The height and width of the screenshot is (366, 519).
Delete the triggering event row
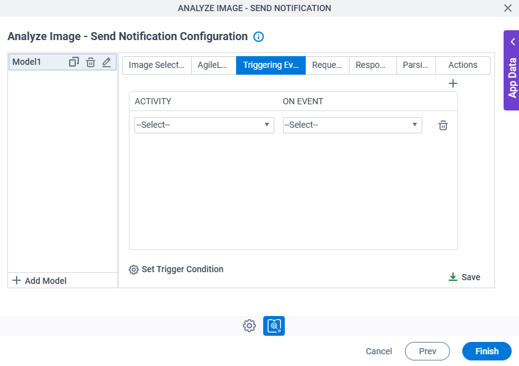(x=443, y=125)
